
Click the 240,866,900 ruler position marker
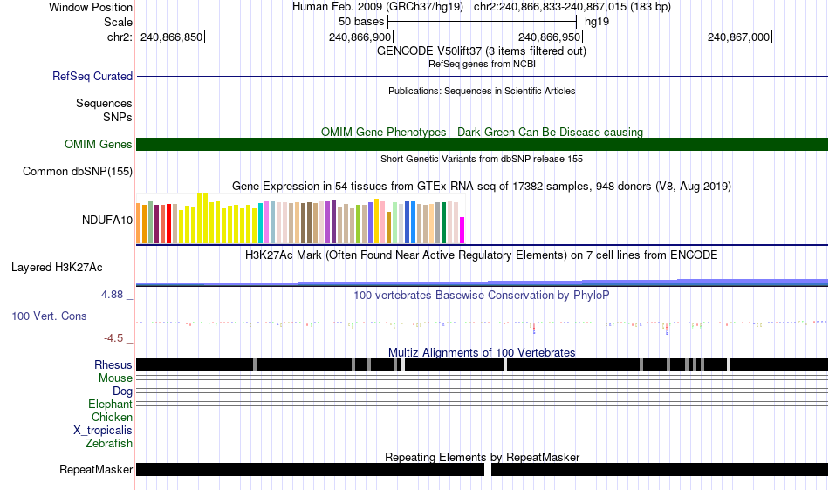pos(361,37)
